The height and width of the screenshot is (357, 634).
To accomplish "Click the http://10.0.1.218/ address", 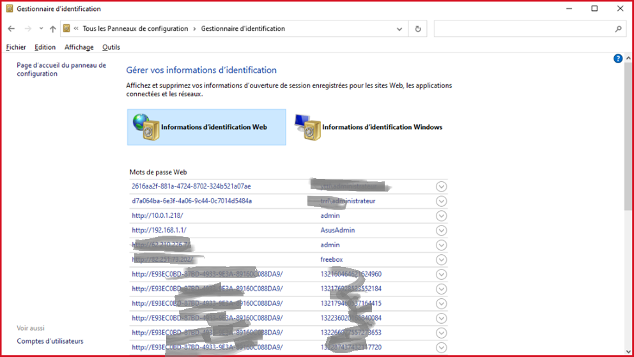I will pos(157,215).
